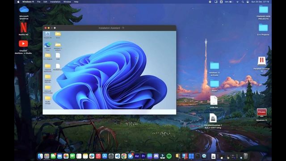Open Music app from the Dock

(x=98, y=156)
